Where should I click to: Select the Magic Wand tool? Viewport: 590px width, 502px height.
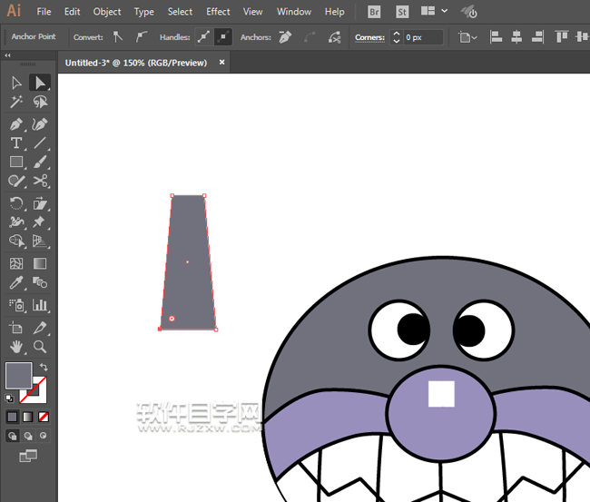16,103
